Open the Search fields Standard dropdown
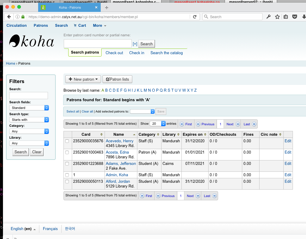Viewport: 306px width, 239px height. [29, 108]
